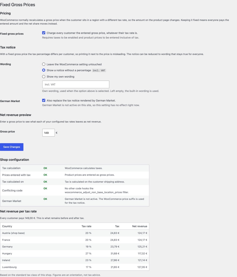Click the 'Prices entered with tax' label

coord(16,175)
